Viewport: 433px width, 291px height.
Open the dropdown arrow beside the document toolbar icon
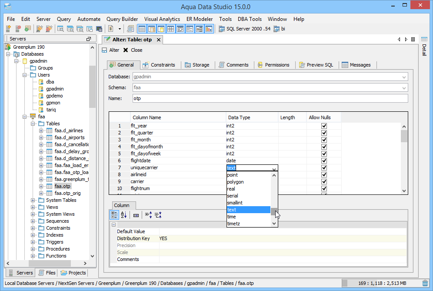click(x=120, y=29)
